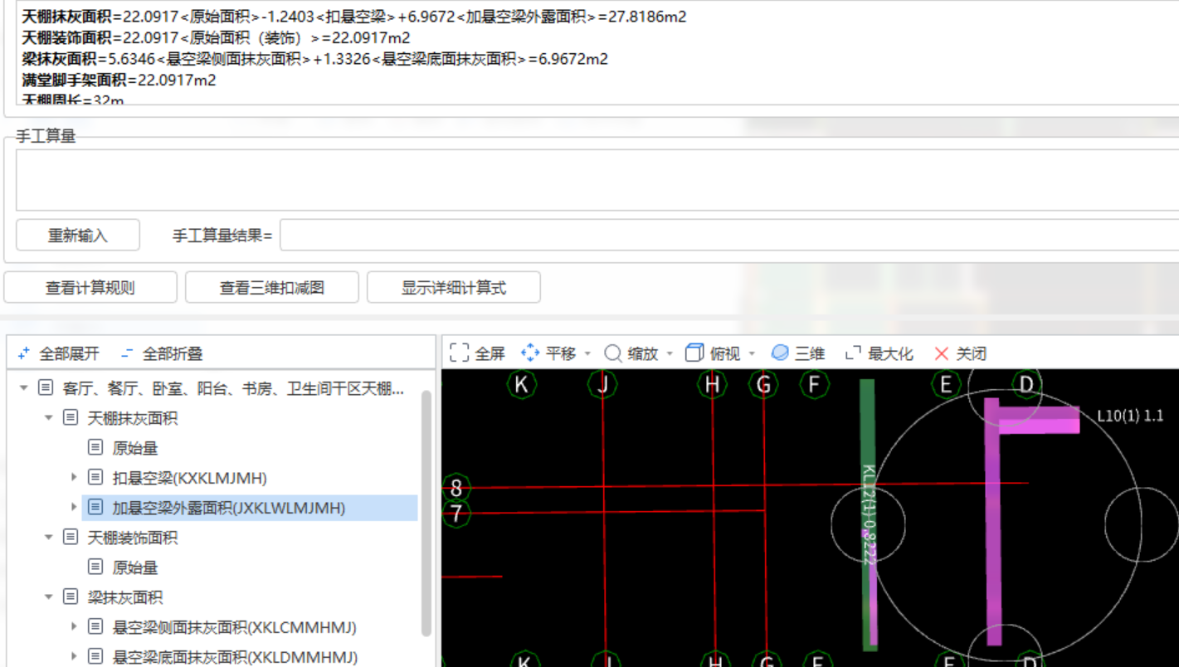Click the document icon beside 悬空梁侧面抹灰面积(XKLCMMHMJ)

tap(95, 627)
